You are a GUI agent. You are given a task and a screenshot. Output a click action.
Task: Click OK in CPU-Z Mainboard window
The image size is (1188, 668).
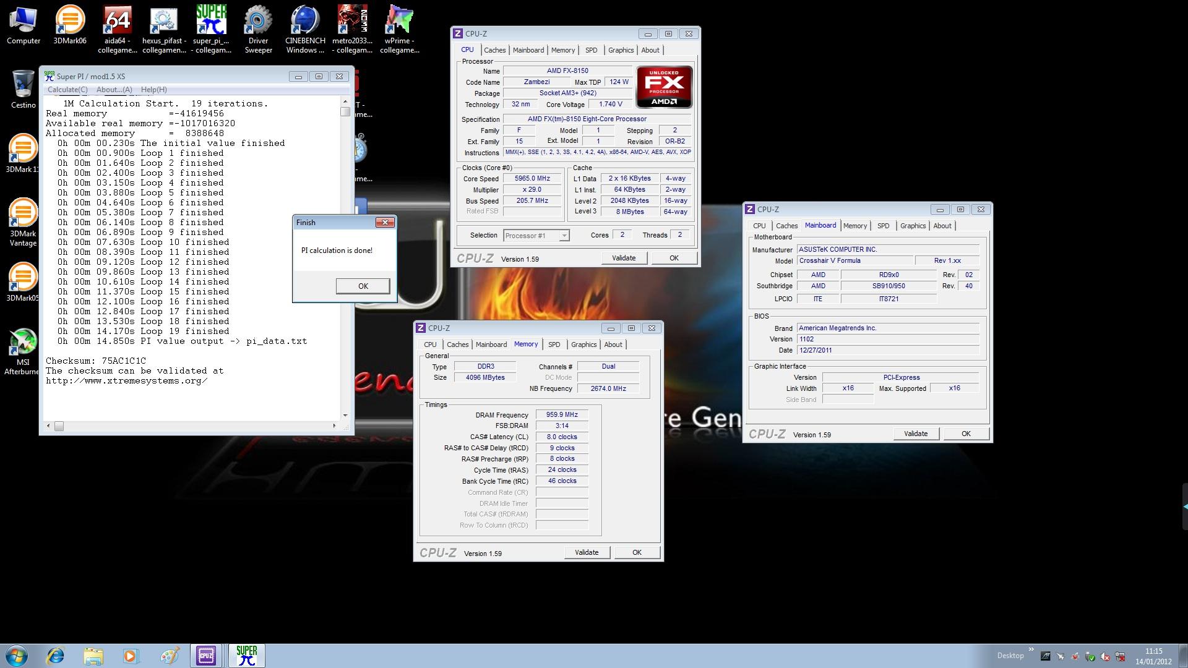pos(966,434)
